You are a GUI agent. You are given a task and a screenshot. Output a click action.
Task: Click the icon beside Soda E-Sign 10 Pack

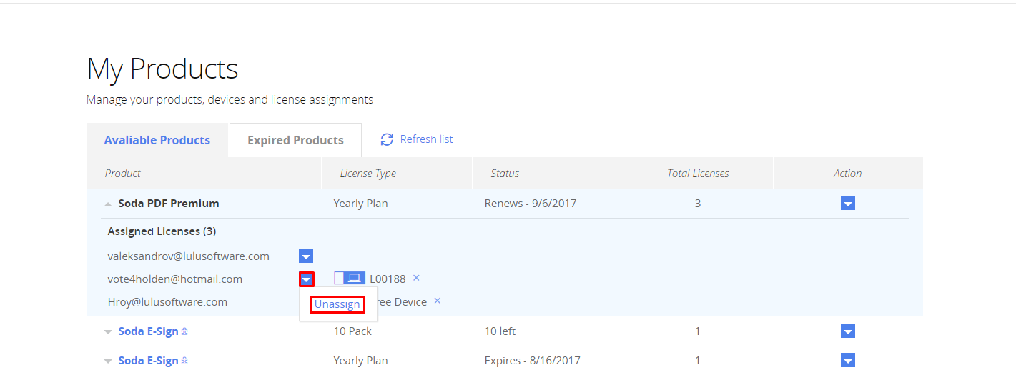coord(184,331)
